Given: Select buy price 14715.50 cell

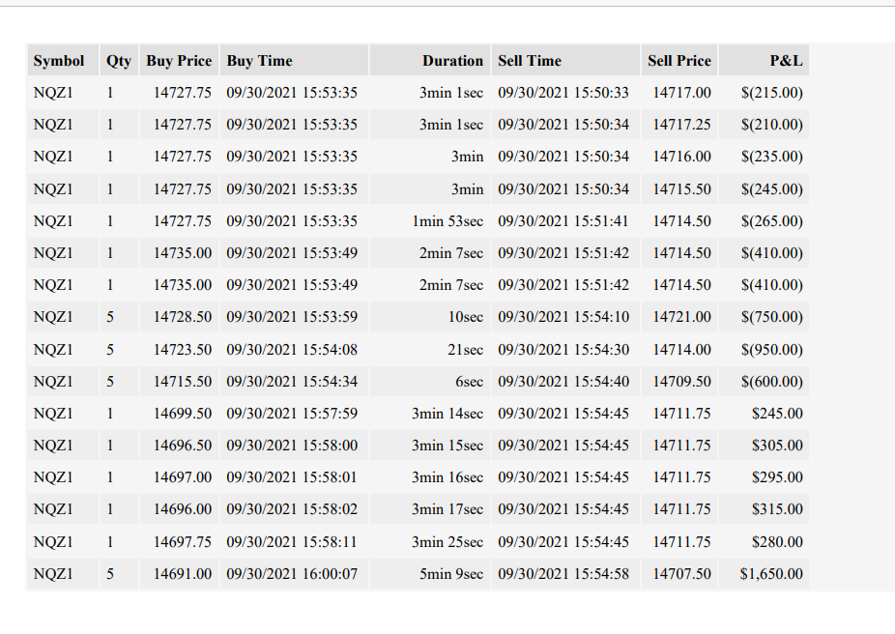Looking at the screenshot, I should click(179, 381).
